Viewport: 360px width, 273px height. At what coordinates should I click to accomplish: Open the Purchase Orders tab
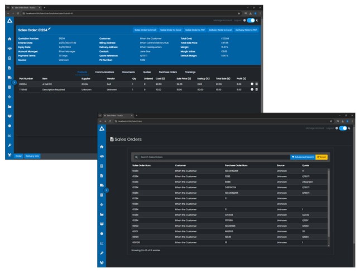tap(170, 72)
